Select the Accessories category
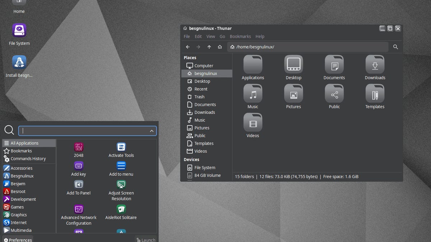The width and height of the screenshot is (431, 242). point(22,168)
